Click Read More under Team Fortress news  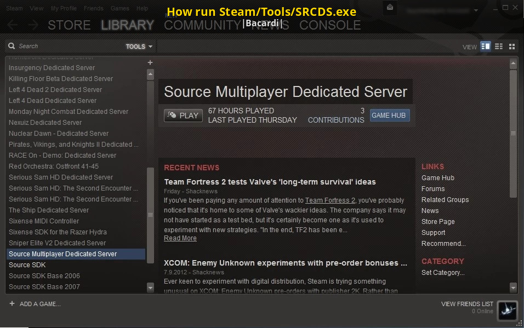[x=180, y=238]
